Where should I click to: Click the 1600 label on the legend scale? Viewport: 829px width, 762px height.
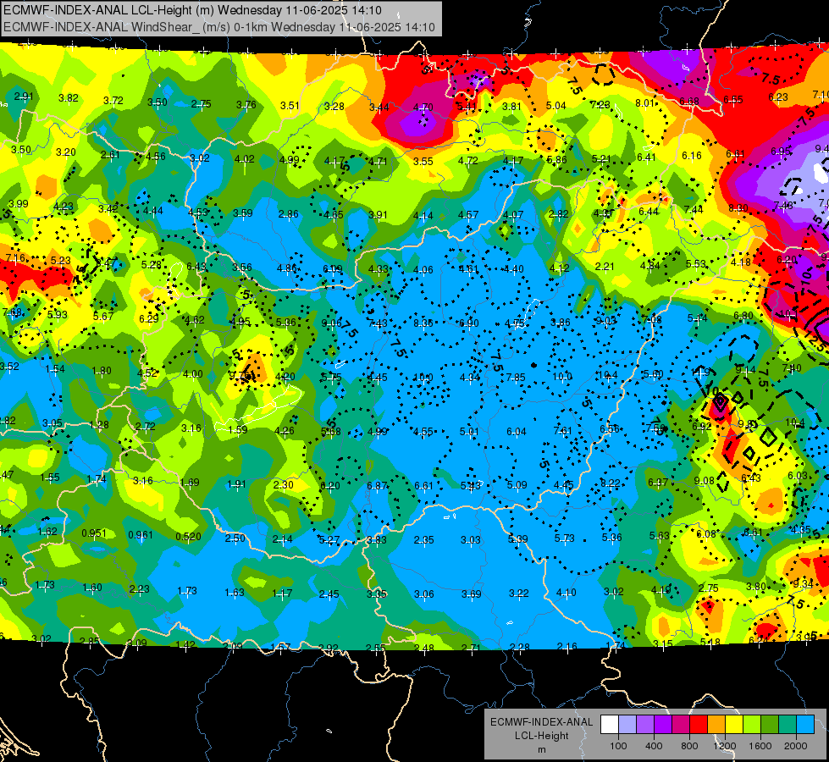coord(760,746)
